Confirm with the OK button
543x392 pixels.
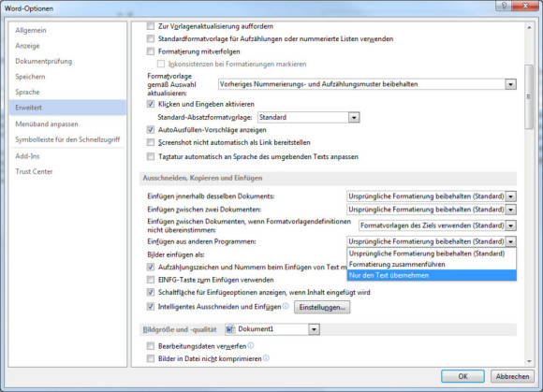point(462,376)
